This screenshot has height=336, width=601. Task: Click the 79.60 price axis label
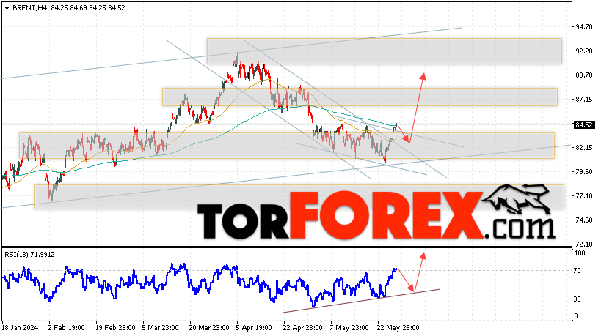(583, 172)
